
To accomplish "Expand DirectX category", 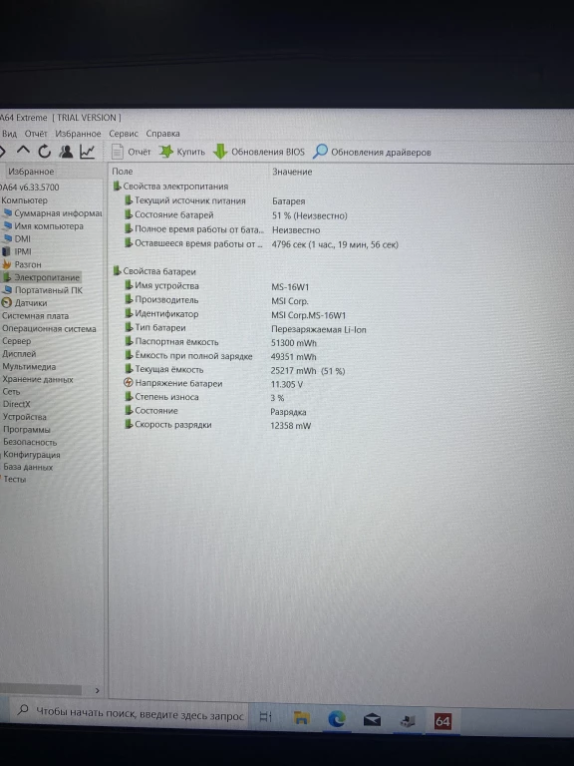I will coord(17,404).
